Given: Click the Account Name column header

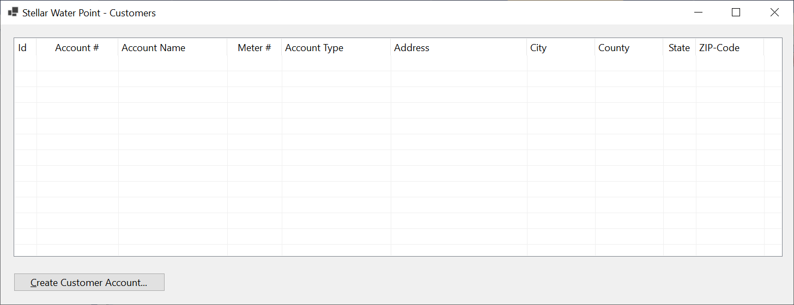Looking at the screenshot, I should pos(173,48).
